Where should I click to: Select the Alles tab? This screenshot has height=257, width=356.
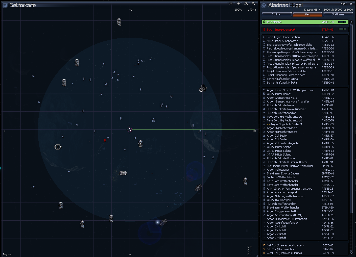click(307, 14)
